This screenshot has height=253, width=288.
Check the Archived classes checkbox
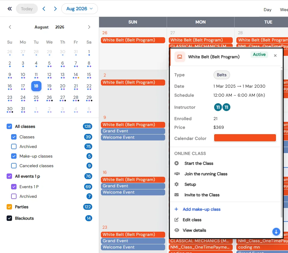click(14, 146)
